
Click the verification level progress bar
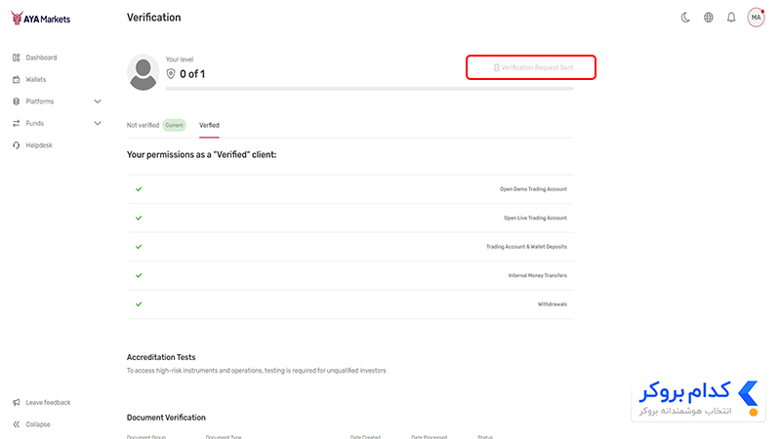click(370, 89)
